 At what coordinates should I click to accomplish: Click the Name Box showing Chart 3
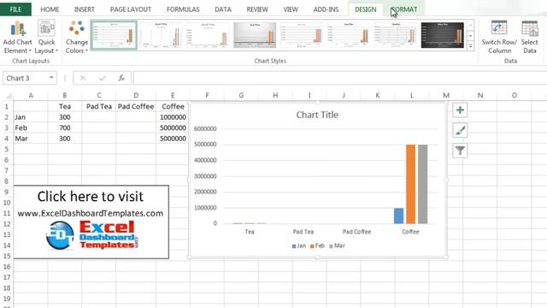pos(26,78)
